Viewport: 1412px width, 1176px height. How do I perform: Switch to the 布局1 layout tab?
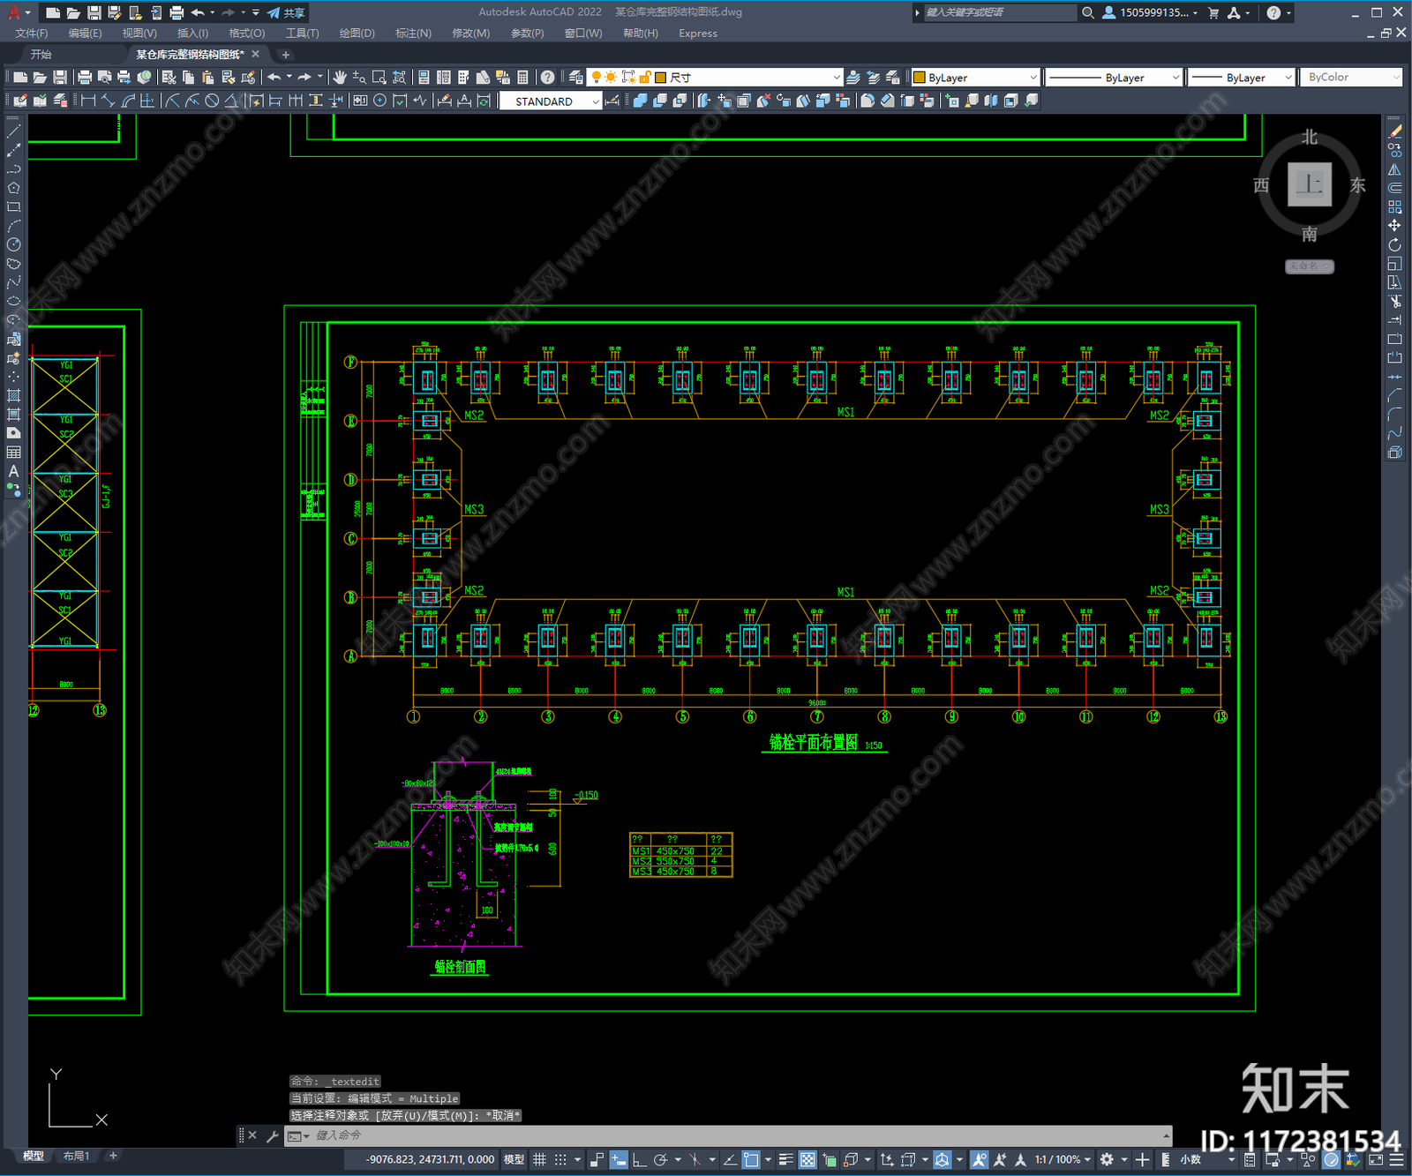pyautogui.click(x=76, y=1156)
